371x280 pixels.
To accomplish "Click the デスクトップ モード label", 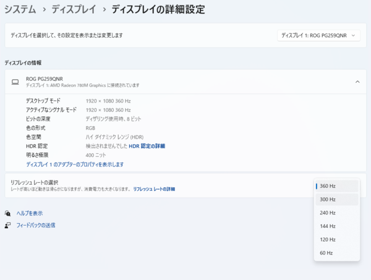I will pyautogui.click(x=43, y=101).
